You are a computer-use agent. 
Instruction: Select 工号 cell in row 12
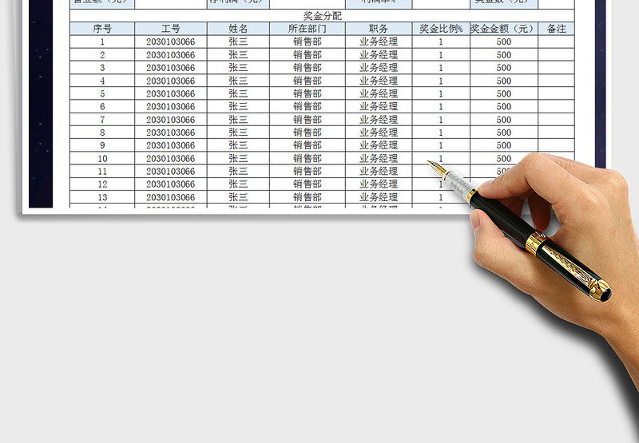171,184
